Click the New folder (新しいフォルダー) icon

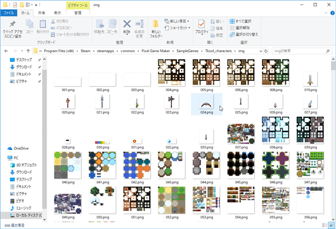click(x=156, y=24)
